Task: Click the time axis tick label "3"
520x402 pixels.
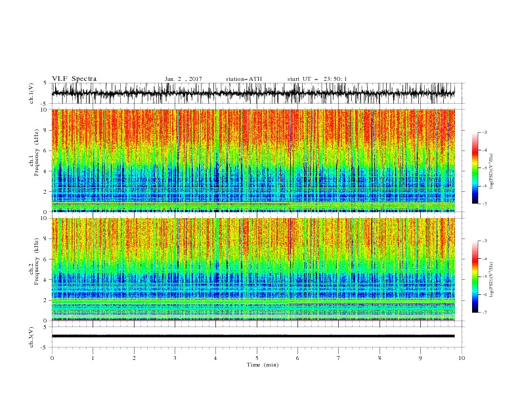Action: (x=175, y=358)
